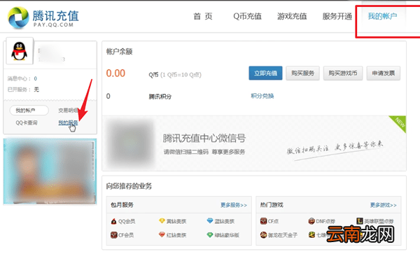The width and height of the screenshot is (420, 254).
Task: Click the 腾讯充值中心微信号 heading
Action: point(204,139)
